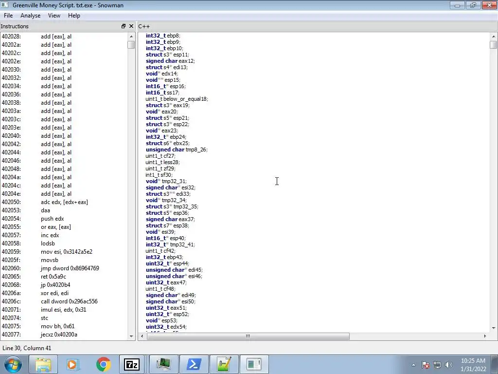Click code line 'struct s7* esp38;'
The width and height of the screenshot is (498, 374).
pos(167,225)
